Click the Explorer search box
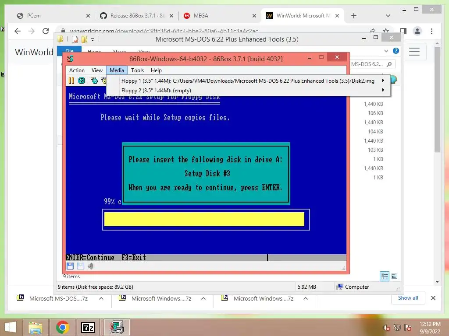 [373, 64]
